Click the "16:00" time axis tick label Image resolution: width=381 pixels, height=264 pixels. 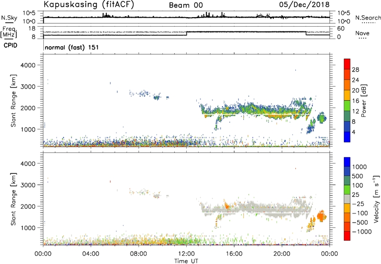pyautogui.click(x=234, y=254)
